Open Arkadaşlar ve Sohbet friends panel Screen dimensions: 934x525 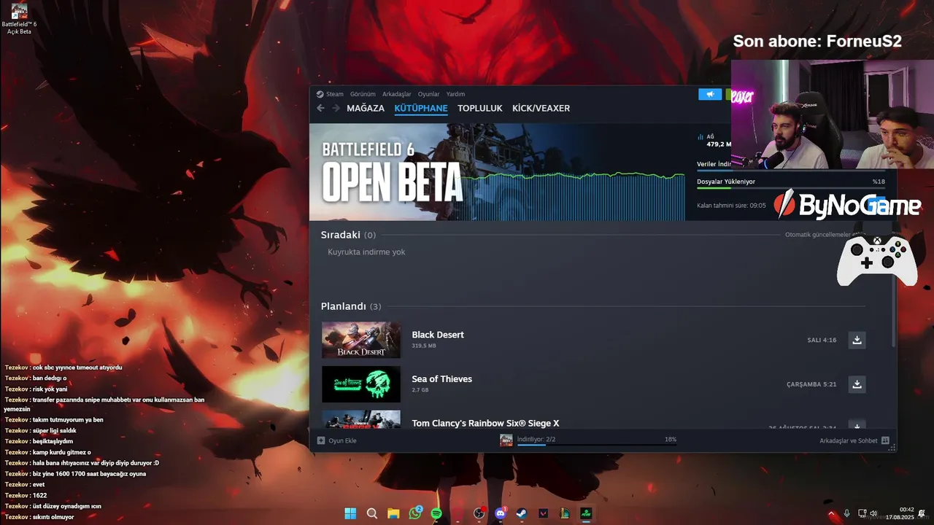coord(854,440)
